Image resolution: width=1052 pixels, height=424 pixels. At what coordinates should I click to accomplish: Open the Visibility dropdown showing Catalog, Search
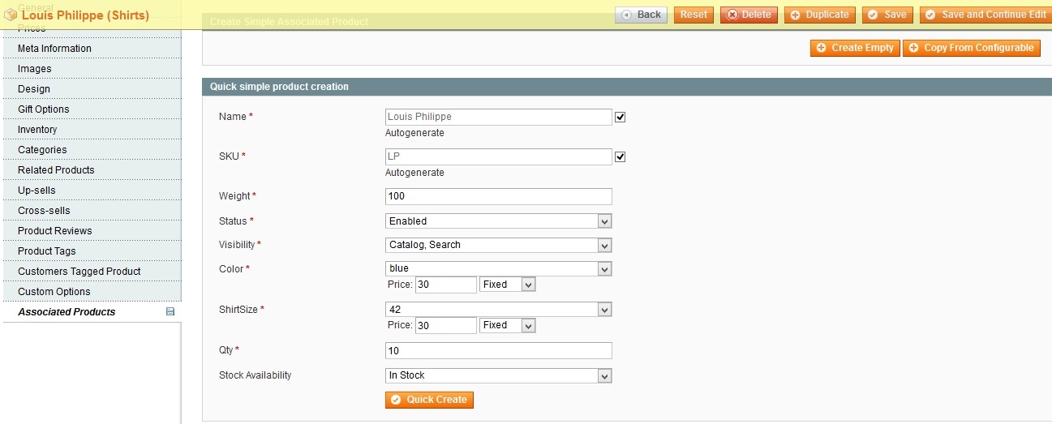(498, 245)
